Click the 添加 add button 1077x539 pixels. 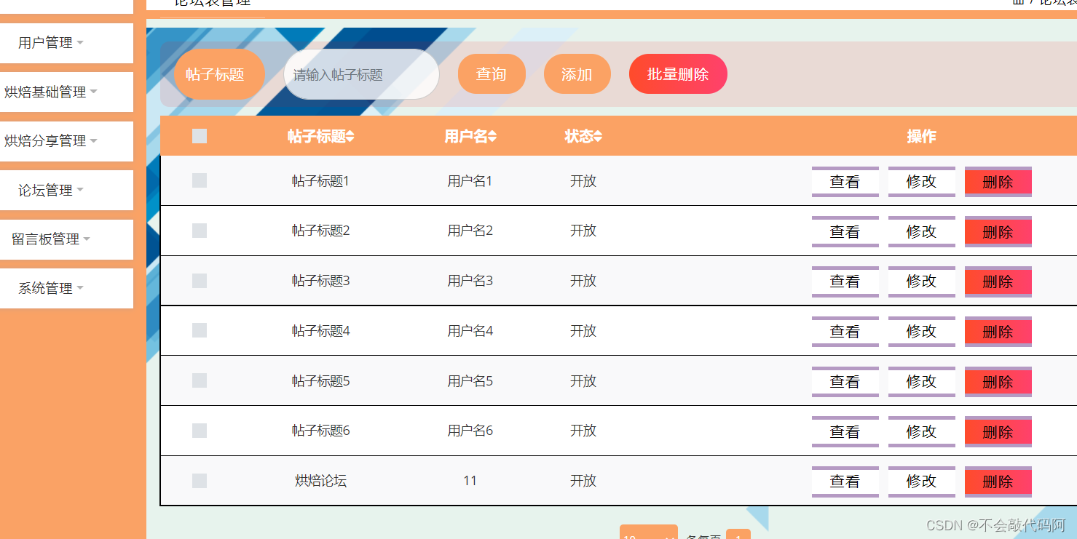click(x=577, y=74)
